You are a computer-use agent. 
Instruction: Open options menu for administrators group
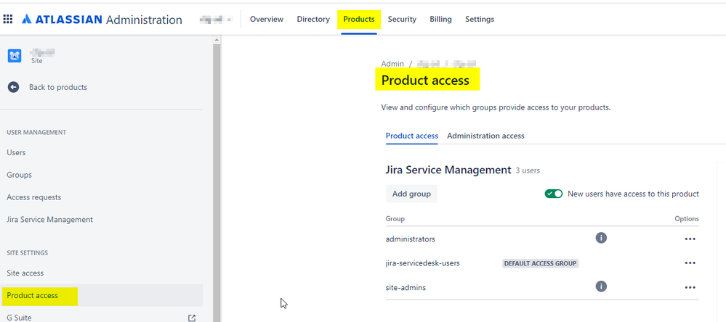pos(690,239)
